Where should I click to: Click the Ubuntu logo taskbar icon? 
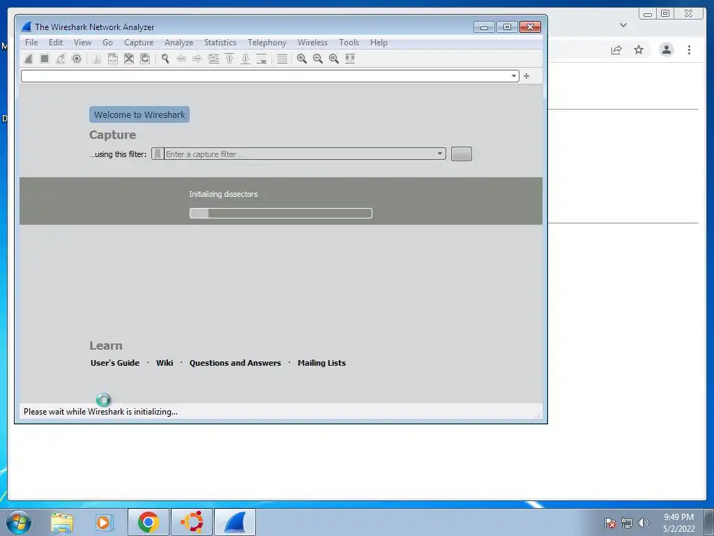click(191, 522)
